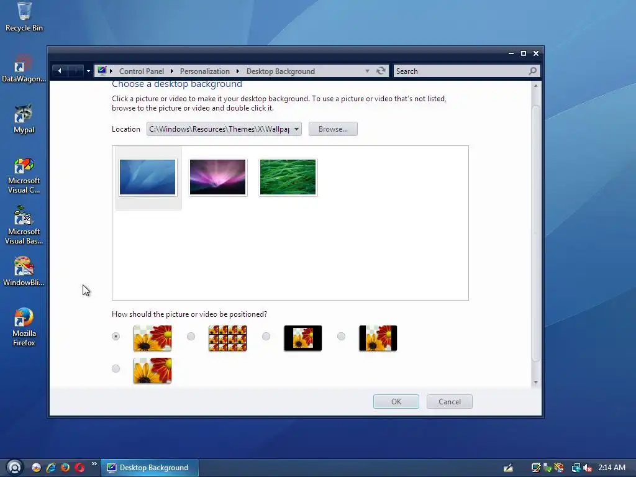Viewport: 636px width, 477px height.
Task: Minimize the Desktop Background window
Action: 511,53
